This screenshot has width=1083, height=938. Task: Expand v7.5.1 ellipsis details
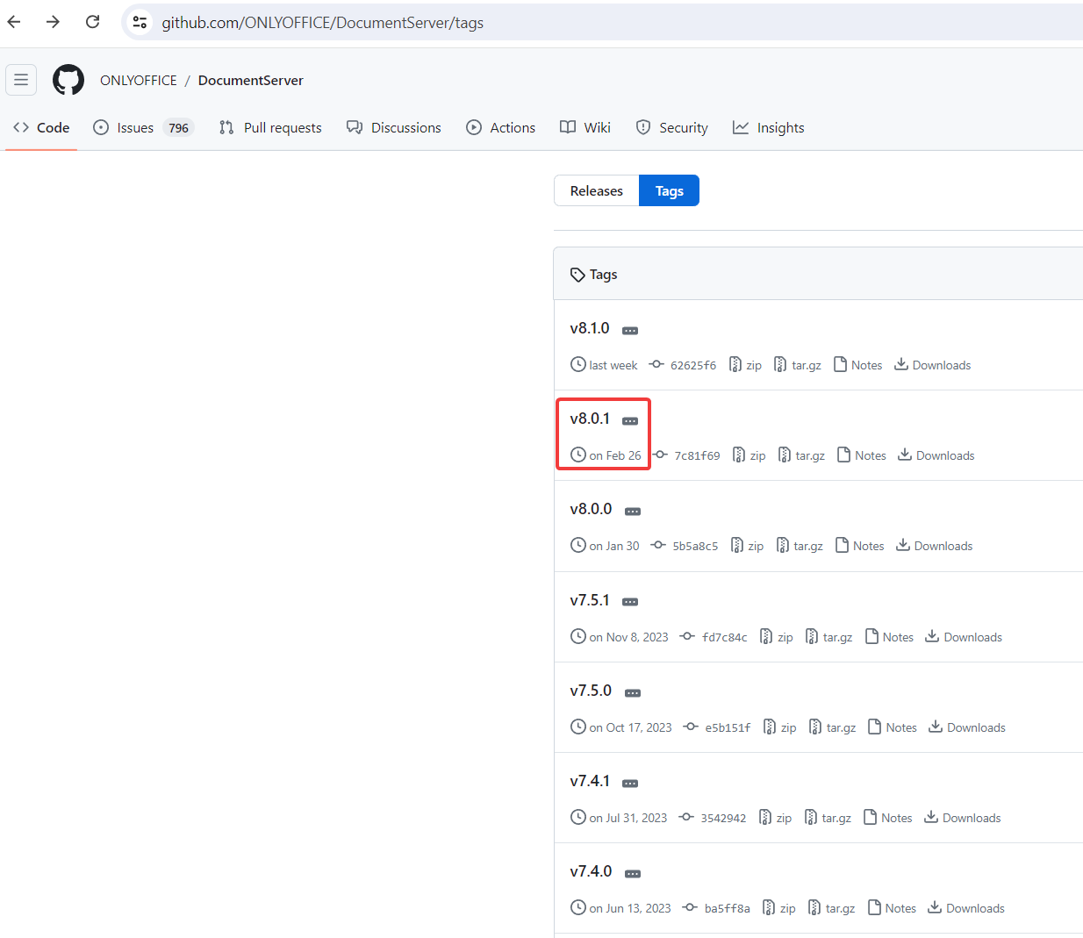630,602
